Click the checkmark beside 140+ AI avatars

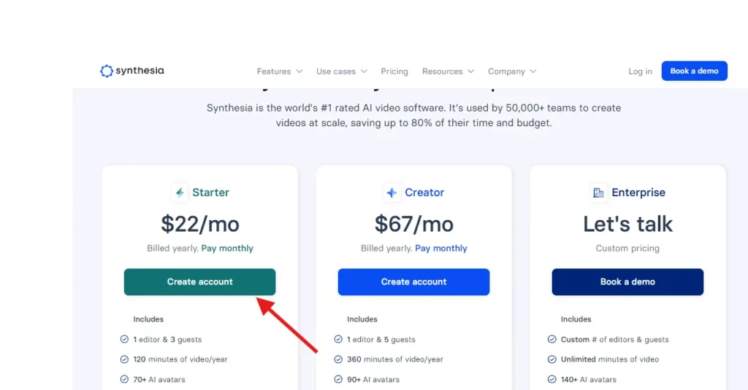click(x=552, y=379)
